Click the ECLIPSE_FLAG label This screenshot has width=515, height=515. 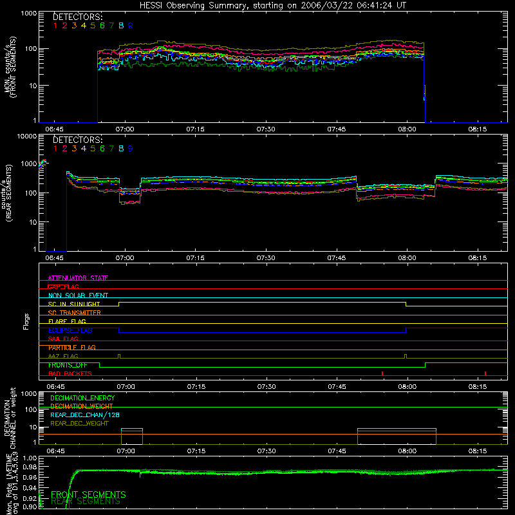pos(70,330)
